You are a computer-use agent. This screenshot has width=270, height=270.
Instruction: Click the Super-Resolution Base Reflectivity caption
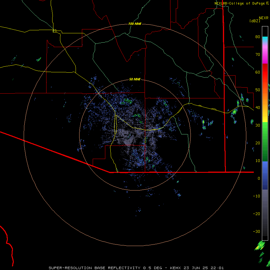[136, 268]
